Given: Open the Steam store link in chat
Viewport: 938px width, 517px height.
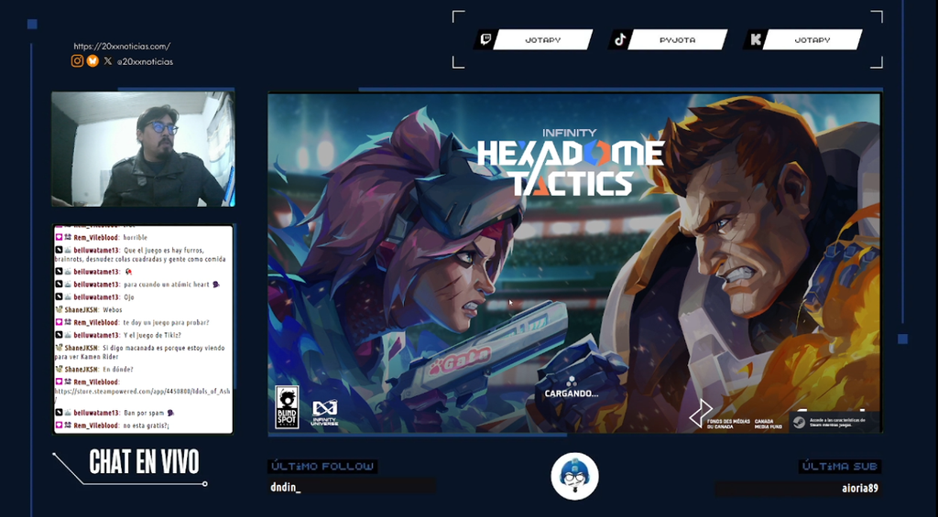Looking at the screenshot, I should pyautogui.click(x=142, y=394).
